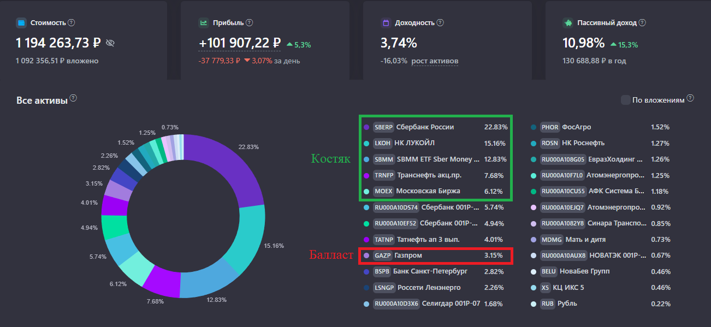Click the teal dot next to LKOH

(366, 143)
